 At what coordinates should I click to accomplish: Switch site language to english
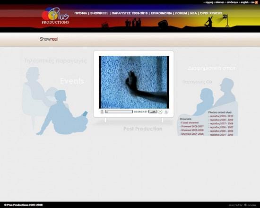[x=244, y=2]
